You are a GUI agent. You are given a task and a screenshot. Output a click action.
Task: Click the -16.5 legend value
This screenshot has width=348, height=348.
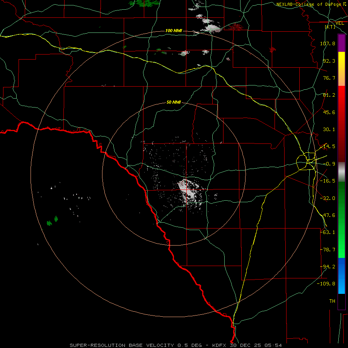coord(328,181)
